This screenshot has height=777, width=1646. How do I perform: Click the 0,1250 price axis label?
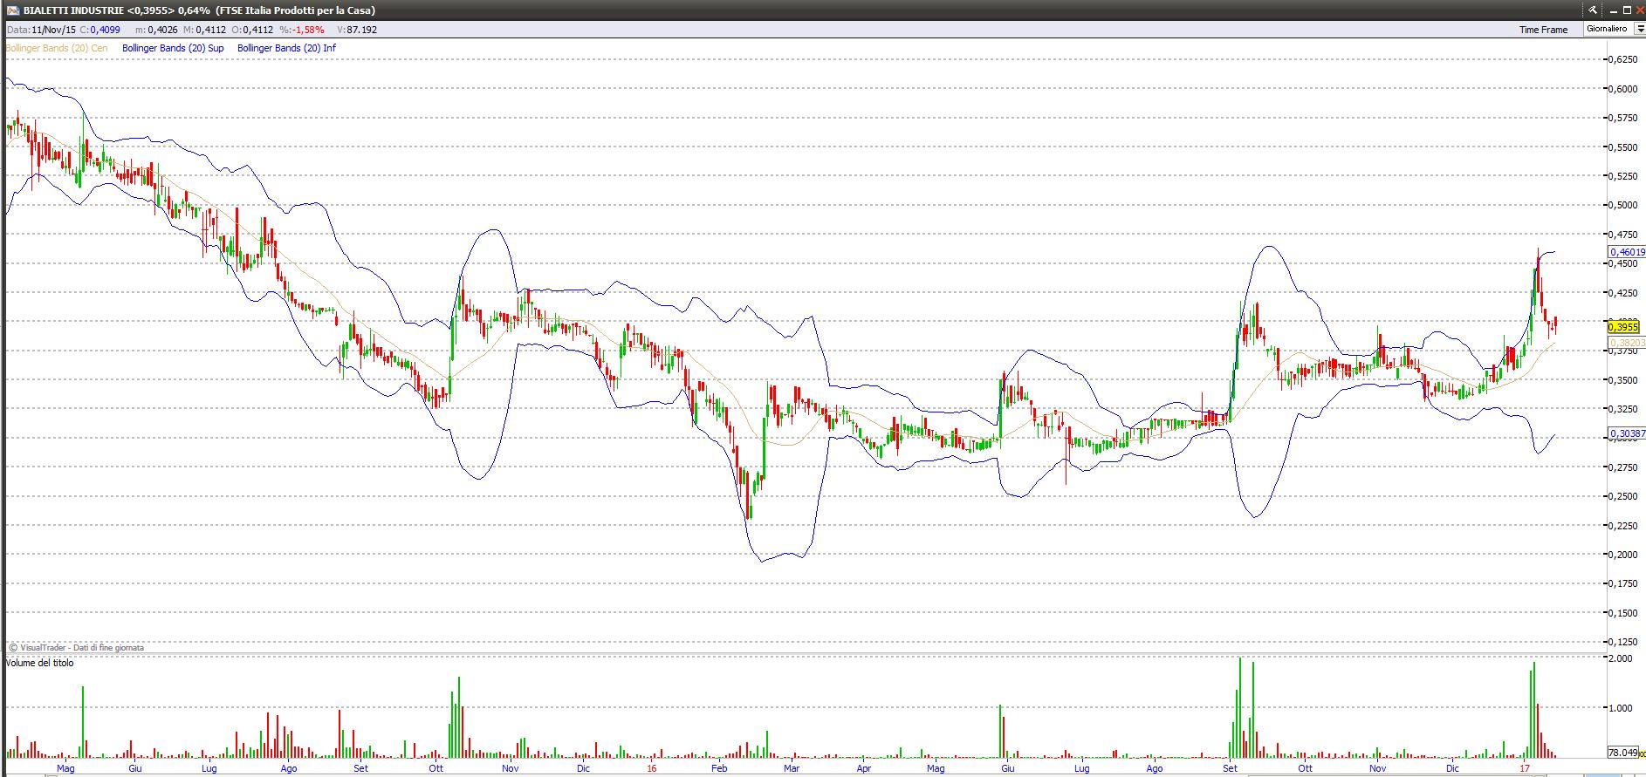(1622, 642)
